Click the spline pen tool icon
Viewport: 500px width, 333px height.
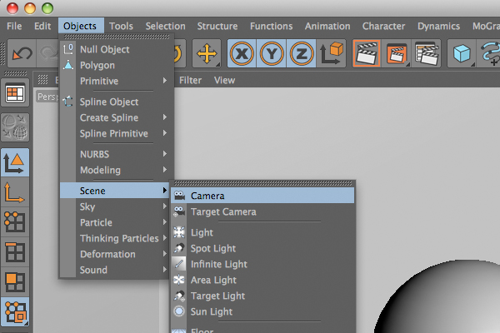pyautogui.click(x=489, y=53)
